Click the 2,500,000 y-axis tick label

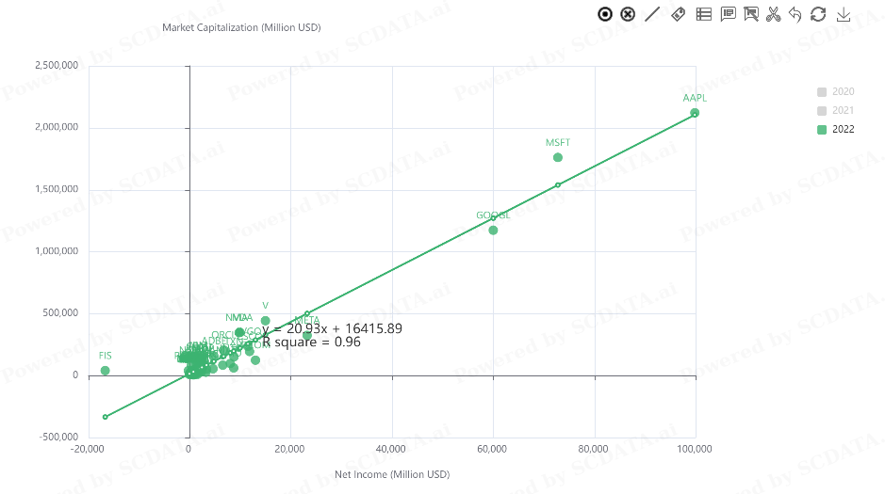[x=57, y=65]
